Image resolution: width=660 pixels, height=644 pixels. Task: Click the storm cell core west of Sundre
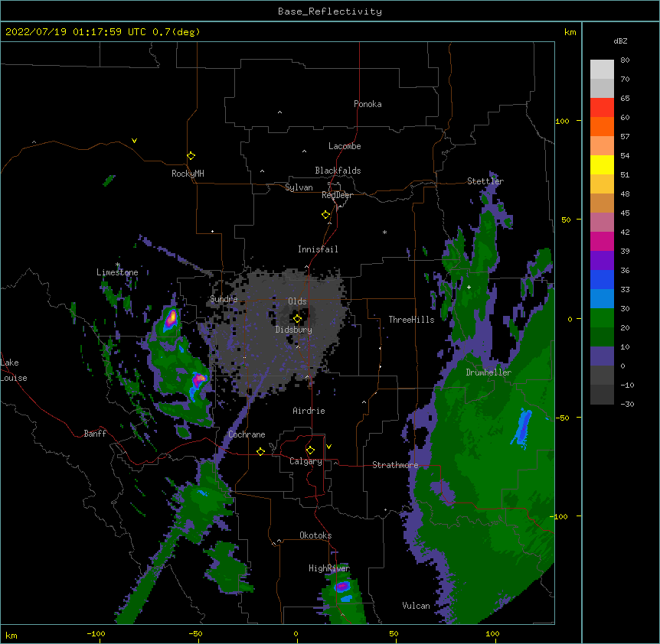click(171, 318)
